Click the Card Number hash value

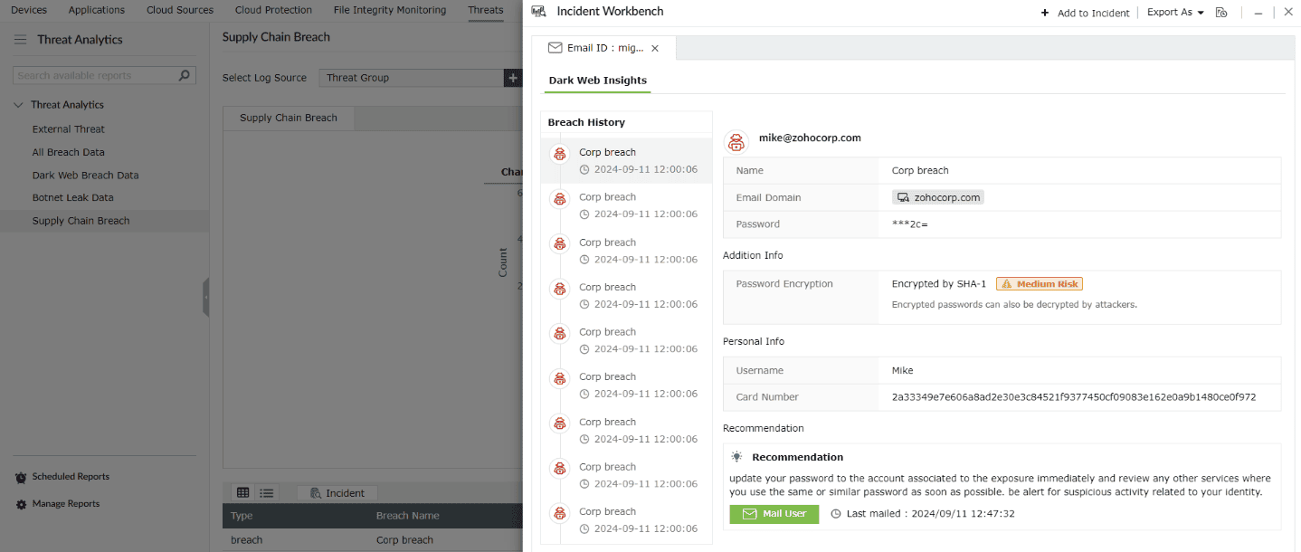pos(1074,397)
